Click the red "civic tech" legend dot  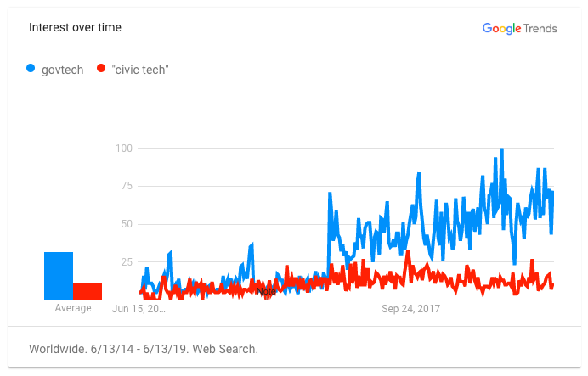[101, 70]
